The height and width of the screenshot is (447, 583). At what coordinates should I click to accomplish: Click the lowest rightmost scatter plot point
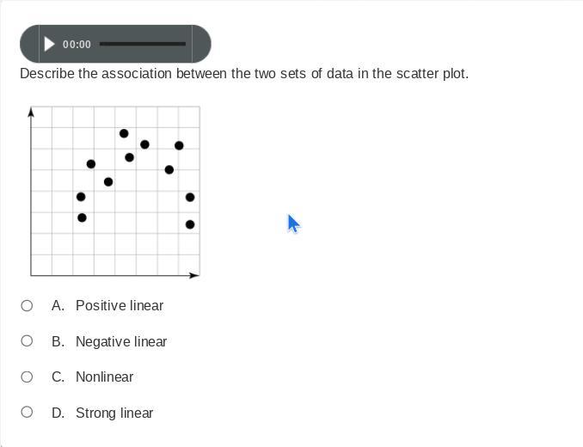(x=190, y=224)
